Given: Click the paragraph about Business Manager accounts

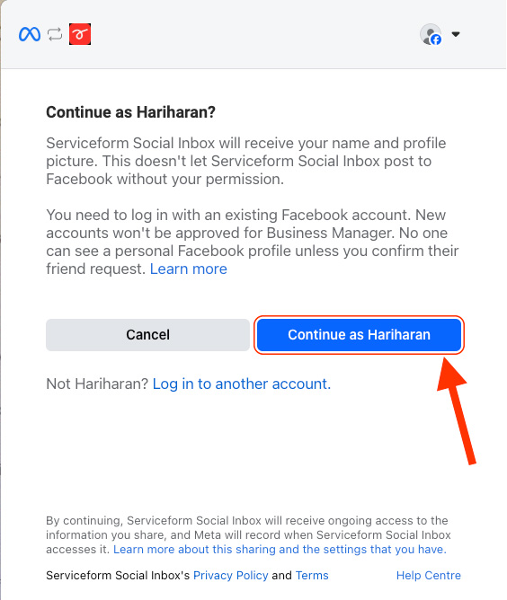Looking at the screenshot, I should (253, 242).
